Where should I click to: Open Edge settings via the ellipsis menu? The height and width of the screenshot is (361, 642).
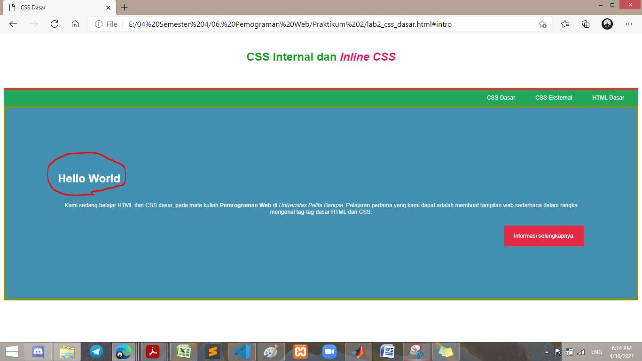click(x=629, y=24)
